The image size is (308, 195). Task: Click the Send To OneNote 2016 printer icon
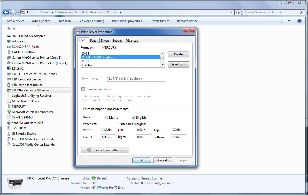(x=9, y=123)
